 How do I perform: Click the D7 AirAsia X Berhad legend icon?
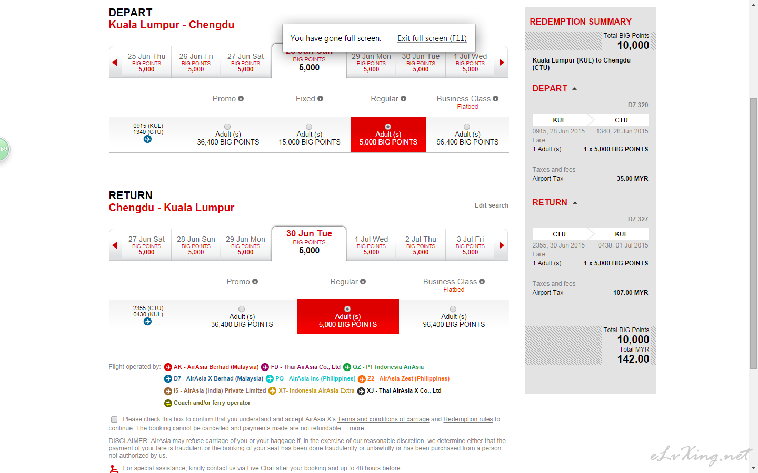(x=168, y=379)
